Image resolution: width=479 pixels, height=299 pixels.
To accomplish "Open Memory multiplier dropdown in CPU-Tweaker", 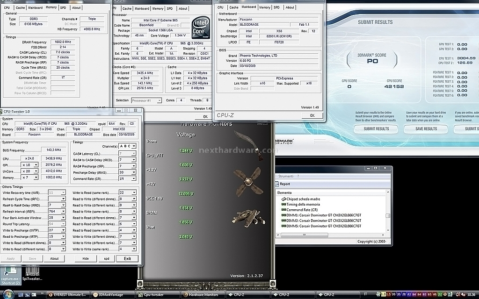I will (x=36, y=178).
